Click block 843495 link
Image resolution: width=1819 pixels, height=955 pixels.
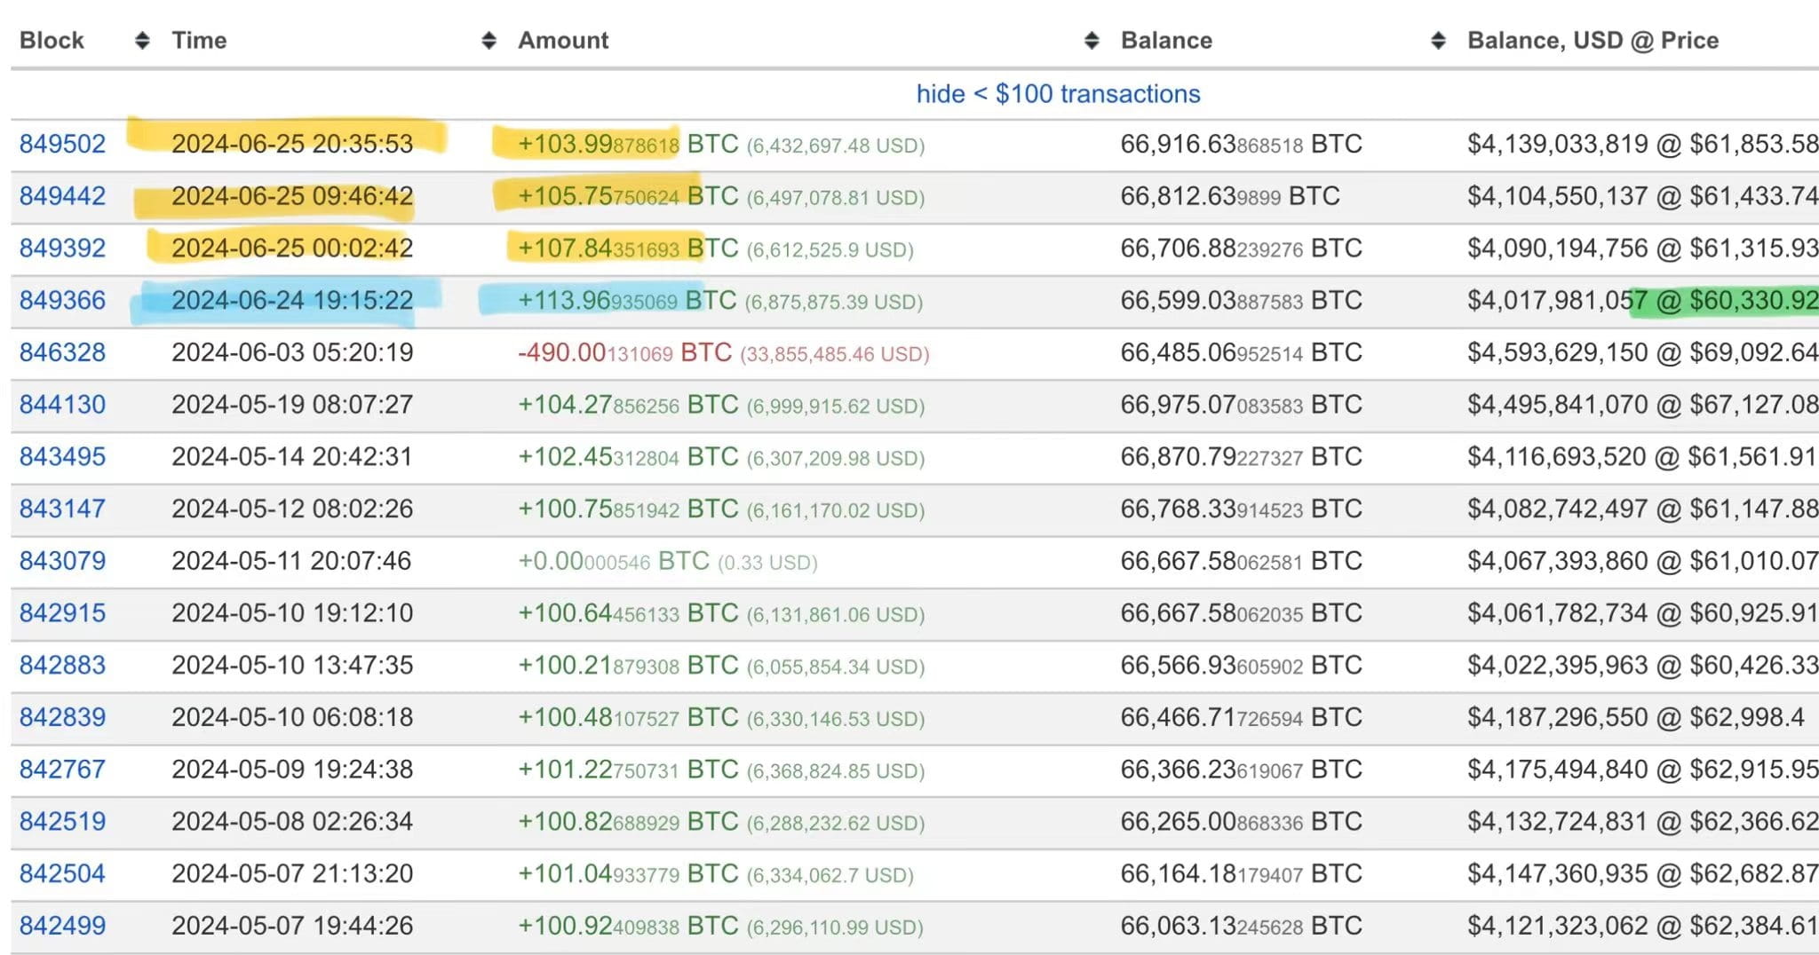click(x=61, y=456)
